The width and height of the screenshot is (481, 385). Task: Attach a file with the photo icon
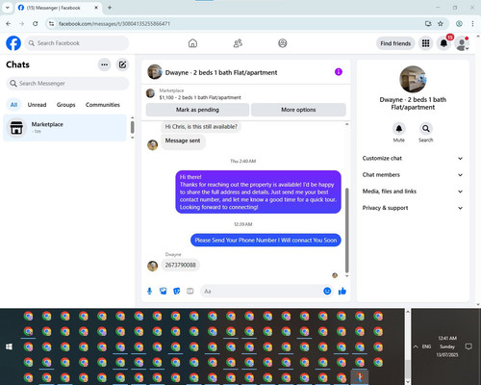pos(164,292)
